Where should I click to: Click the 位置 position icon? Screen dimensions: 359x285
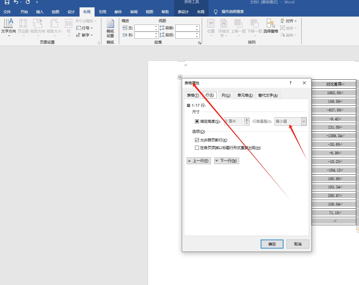click(211, 28)
